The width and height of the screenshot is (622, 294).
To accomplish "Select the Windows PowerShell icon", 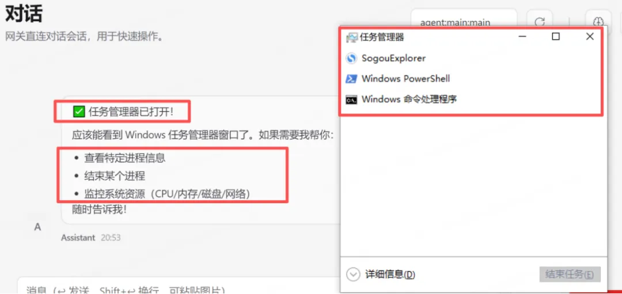I will [351, 78].
